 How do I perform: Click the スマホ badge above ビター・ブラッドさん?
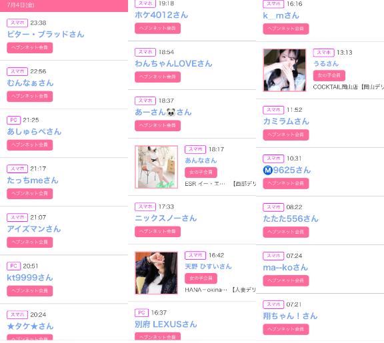click(x=17, y=23)
